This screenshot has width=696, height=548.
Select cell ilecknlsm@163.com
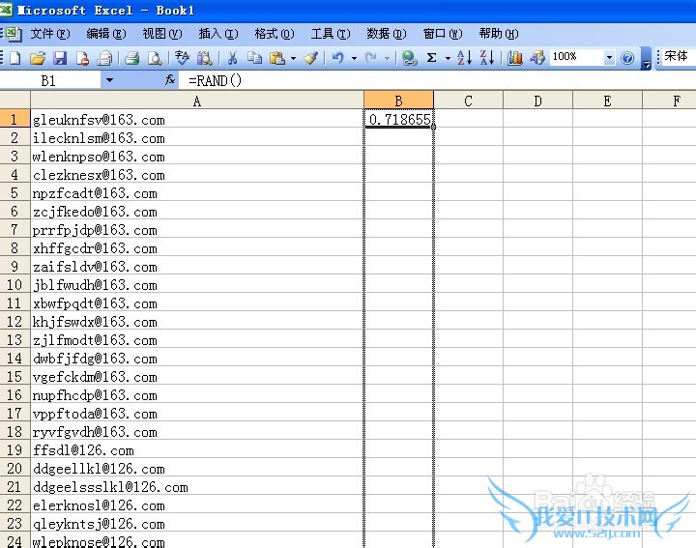click(197, 137)
